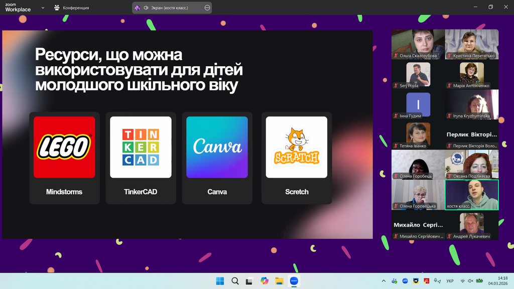Open File Explorer from the taskbar
514x289 pixels.
[x=279, y=281]
